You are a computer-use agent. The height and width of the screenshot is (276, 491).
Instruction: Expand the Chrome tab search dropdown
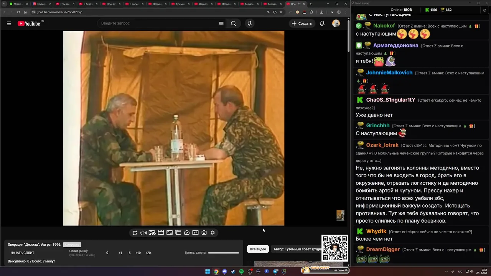tap(4, 4)
